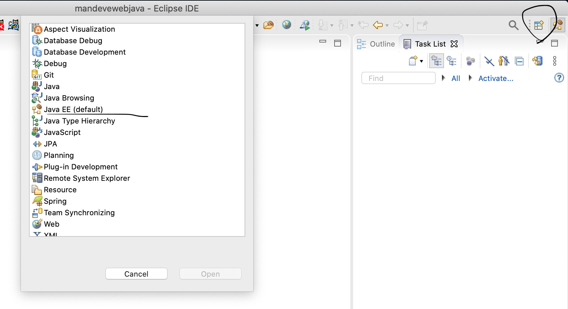
Task: Click the Search magnifier icon
Action: click(513, 25)
